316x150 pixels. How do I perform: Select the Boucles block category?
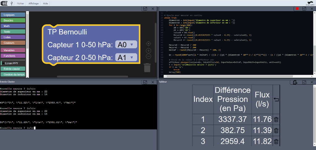click(13, 20)
